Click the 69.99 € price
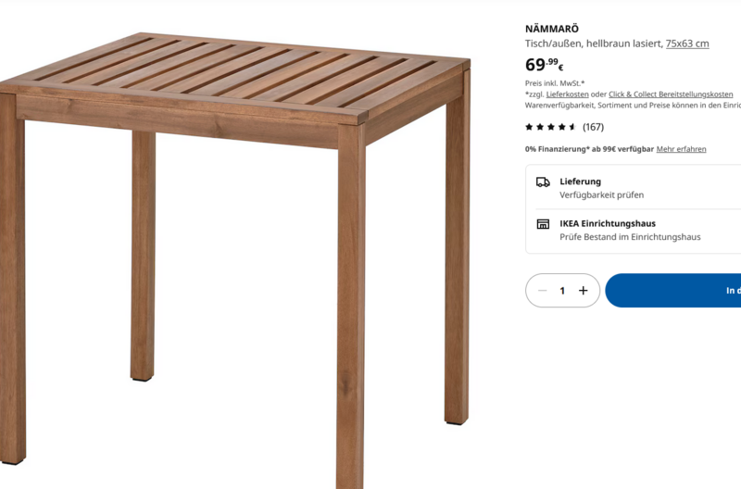Image resolution: width=741 pixels, height=489 pixels. 544,65
